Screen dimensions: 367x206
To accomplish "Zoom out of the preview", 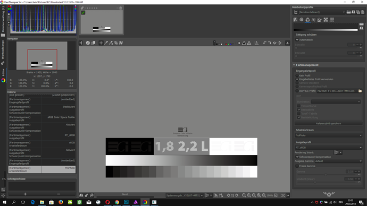I will pos(244,195).
